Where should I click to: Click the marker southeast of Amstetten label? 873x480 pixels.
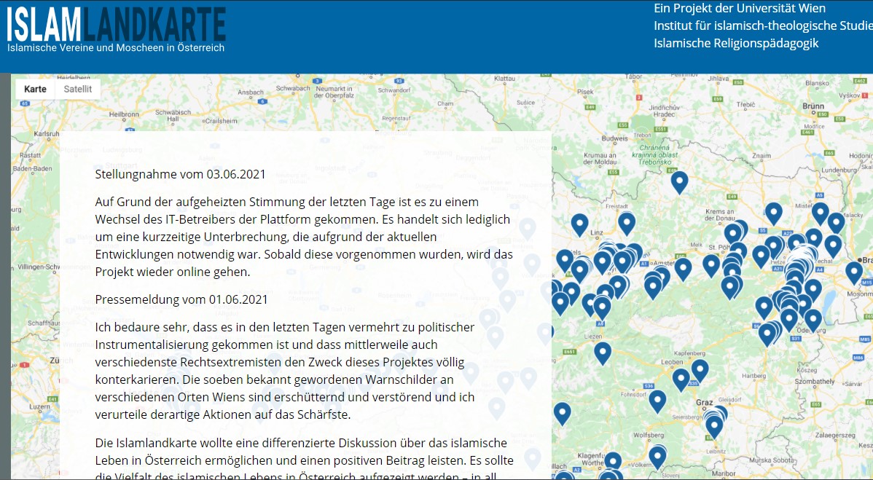(683, 268)
